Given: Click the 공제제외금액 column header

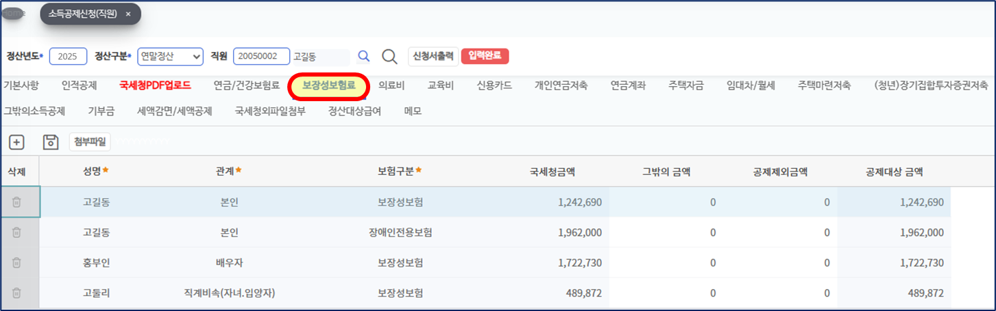Looking at the screenshot, I should coord(780,171).
